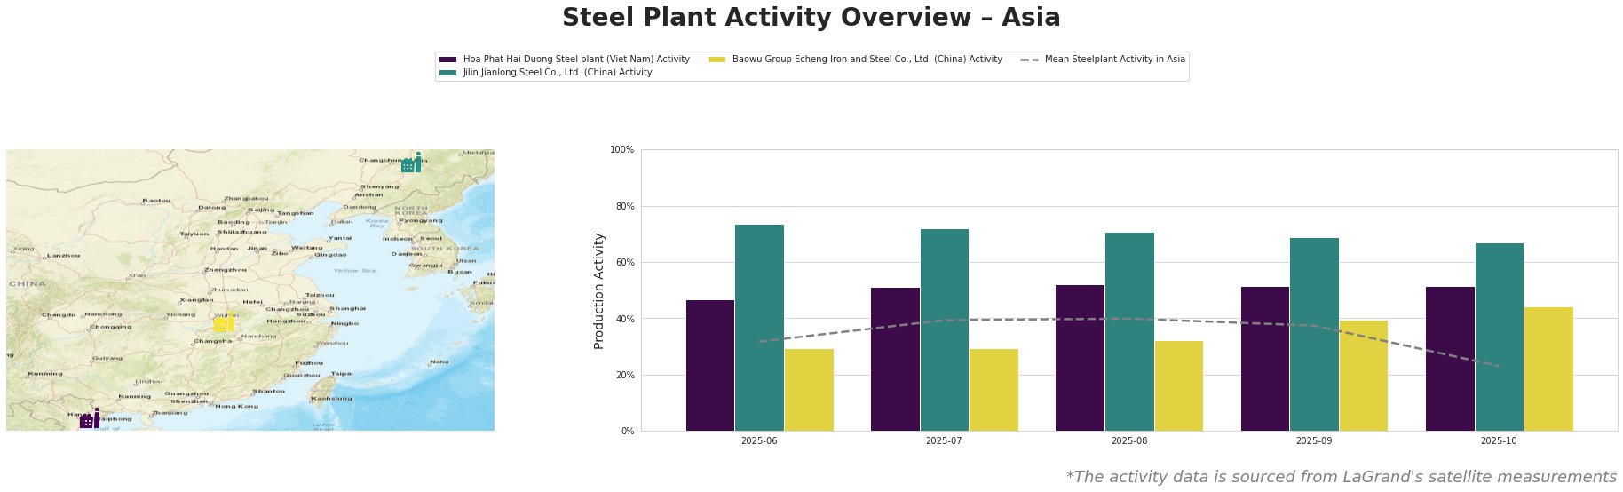Click the teal factory icon near Changchun
Image resolution: width=1623 pixels, height=492 pixels.
coord(411,163)
